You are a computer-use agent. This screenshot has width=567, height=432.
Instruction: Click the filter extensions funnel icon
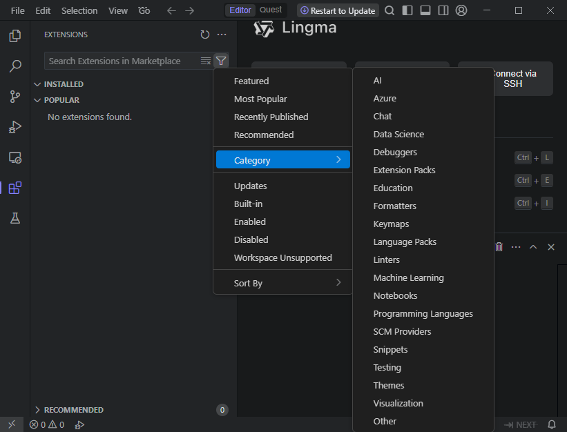(x=221, y=61)
